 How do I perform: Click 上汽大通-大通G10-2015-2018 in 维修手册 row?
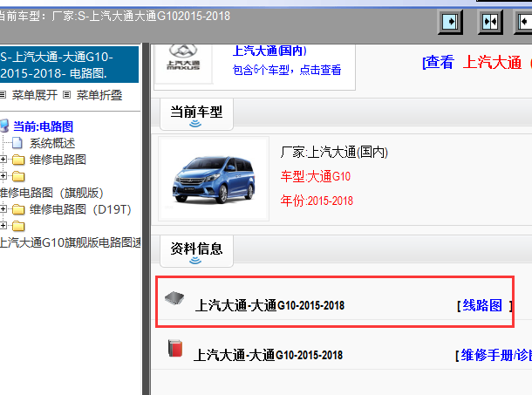click(x=268, y=355)
